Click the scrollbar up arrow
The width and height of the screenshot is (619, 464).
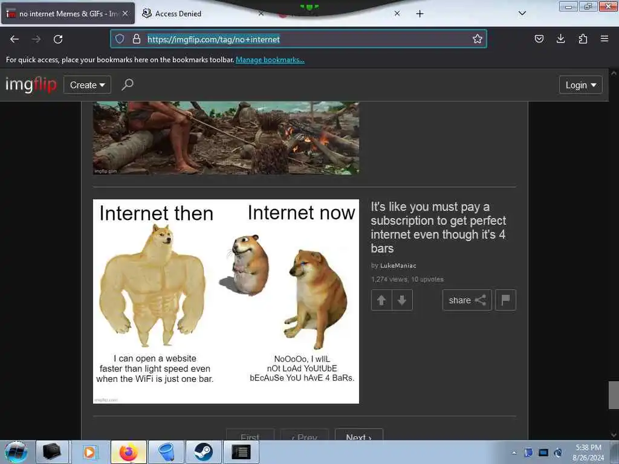click(x=614, y=73)
